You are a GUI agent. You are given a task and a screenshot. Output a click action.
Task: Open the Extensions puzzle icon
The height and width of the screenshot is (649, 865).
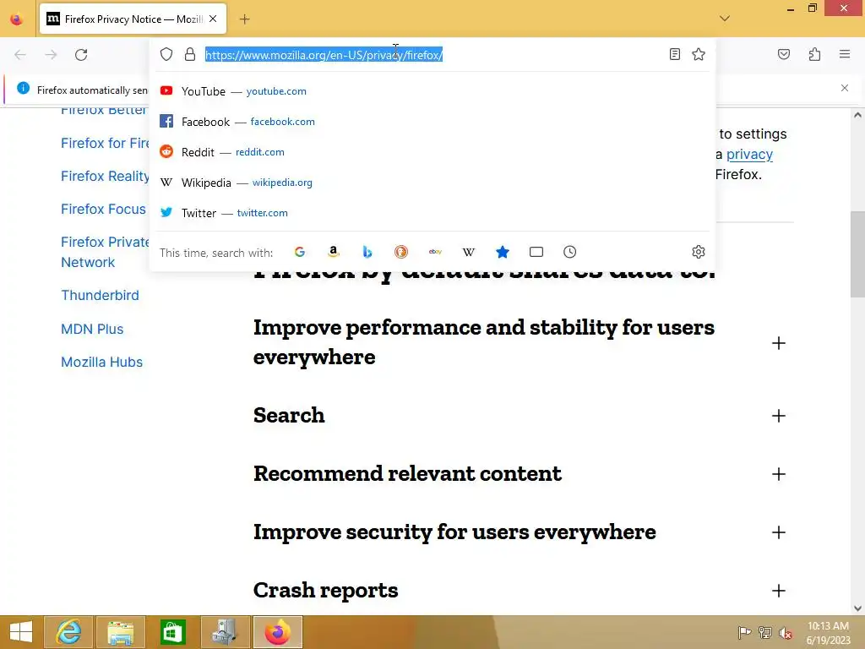pyautogui.click(x=814, y=54)
